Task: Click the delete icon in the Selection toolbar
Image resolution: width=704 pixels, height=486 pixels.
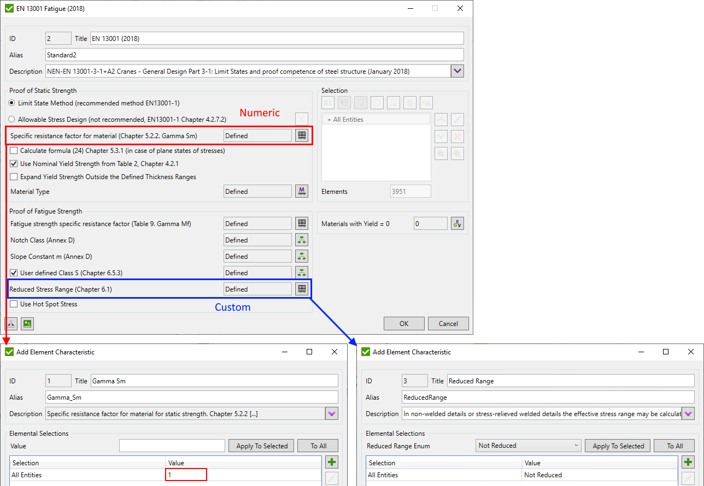Action: (410, 102)
